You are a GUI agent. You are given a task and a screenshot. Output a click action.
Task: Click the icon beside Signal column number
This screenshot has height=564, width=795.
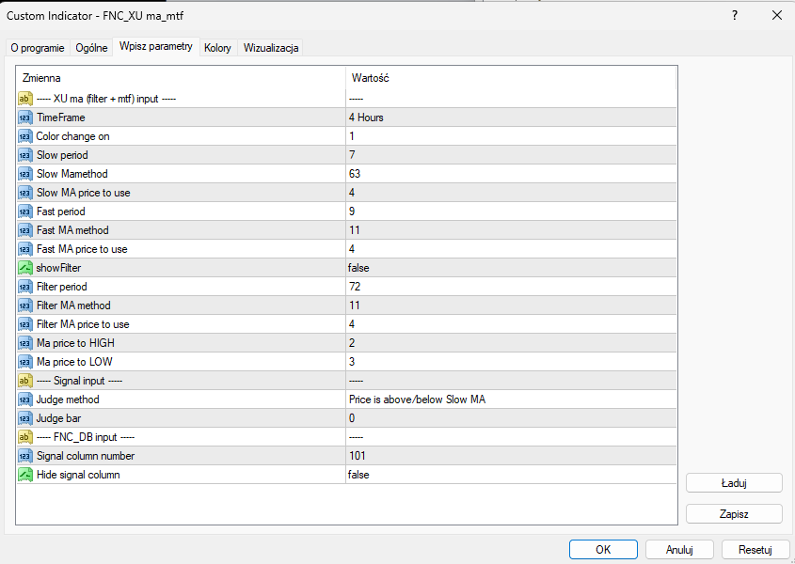pos(25,456)
